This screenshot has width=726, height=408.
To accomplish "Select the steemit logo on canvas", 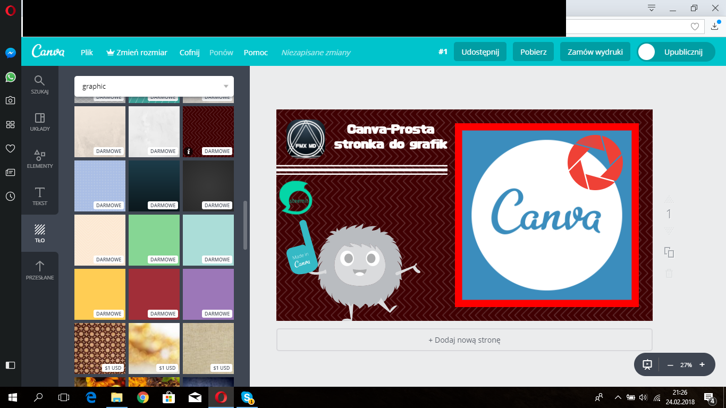I will click(x=296, y=198).
